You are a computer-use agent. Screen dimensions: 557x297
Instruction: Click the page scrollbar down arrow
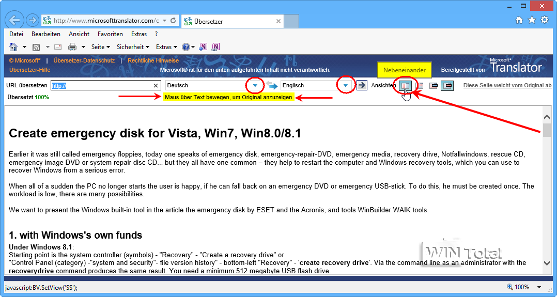pyautogui.click(x=547, y=263)
